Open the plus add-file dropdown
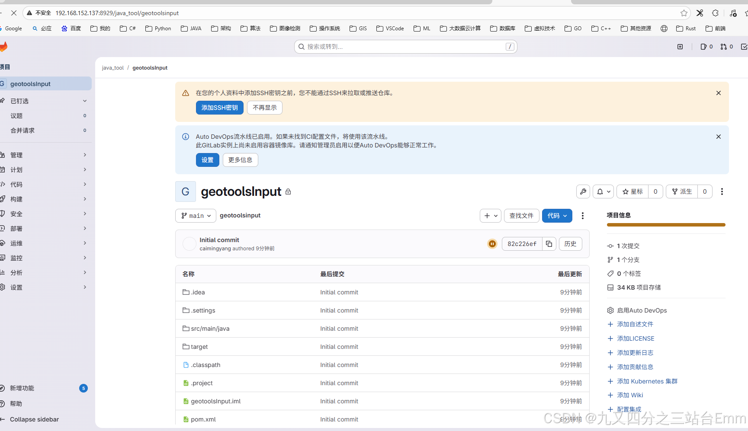This screenshot has height=431, width=748. pyautogui.click(x=491, y=216)
